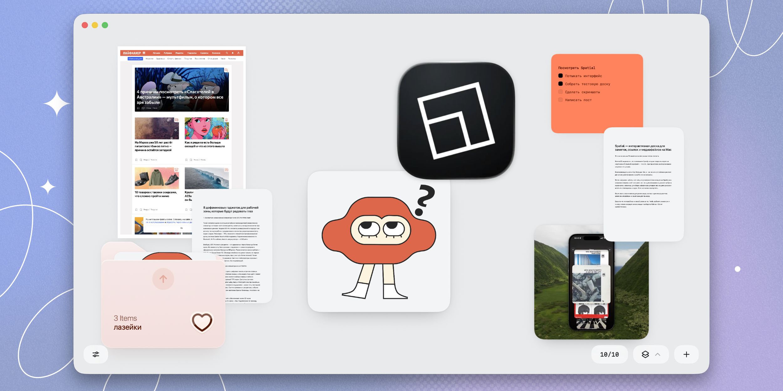Click the Spatial app icon image
Viewport: 783px width, 391px height.
(x=456, y=120)
